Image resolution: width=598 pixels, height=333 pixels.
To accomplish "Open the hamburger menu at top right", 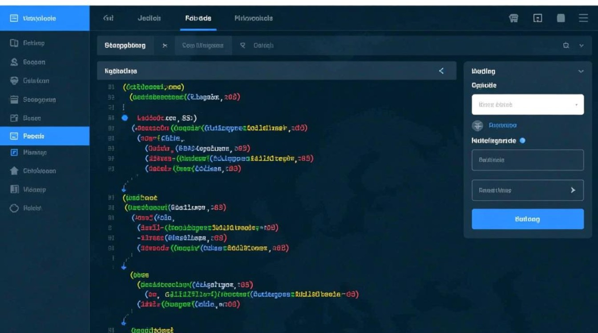I will click(x=583, y=18).
